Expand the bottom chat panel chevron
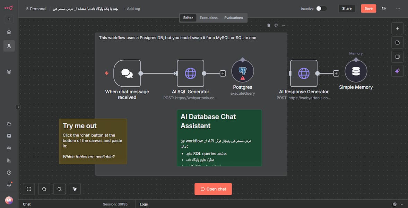This screenshot has width=408, height=208. tap(402, 204)
